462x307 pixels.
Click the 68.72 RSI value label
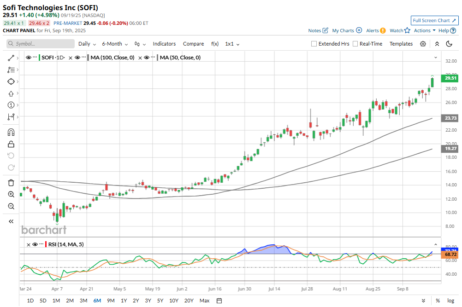450,255
